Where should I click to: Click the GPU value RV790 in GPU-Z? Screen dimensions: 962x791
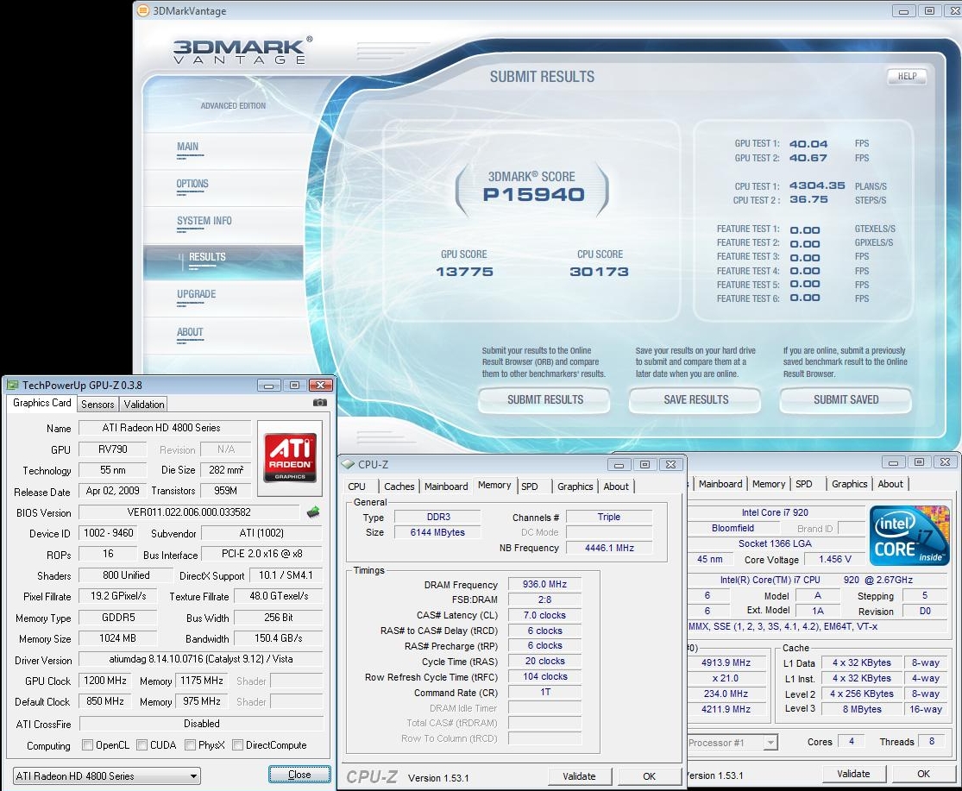(113, 449)
